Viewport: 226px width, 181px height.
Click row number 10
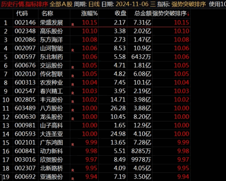coord(6,100)
